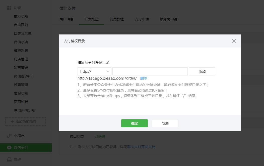
Task: Click the 小程序 icon in sidebar
Action: tap(9, 136)
